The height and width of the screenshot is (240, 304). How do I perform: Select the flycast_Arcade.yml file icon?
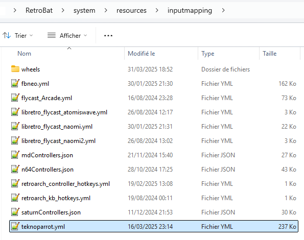15,98
